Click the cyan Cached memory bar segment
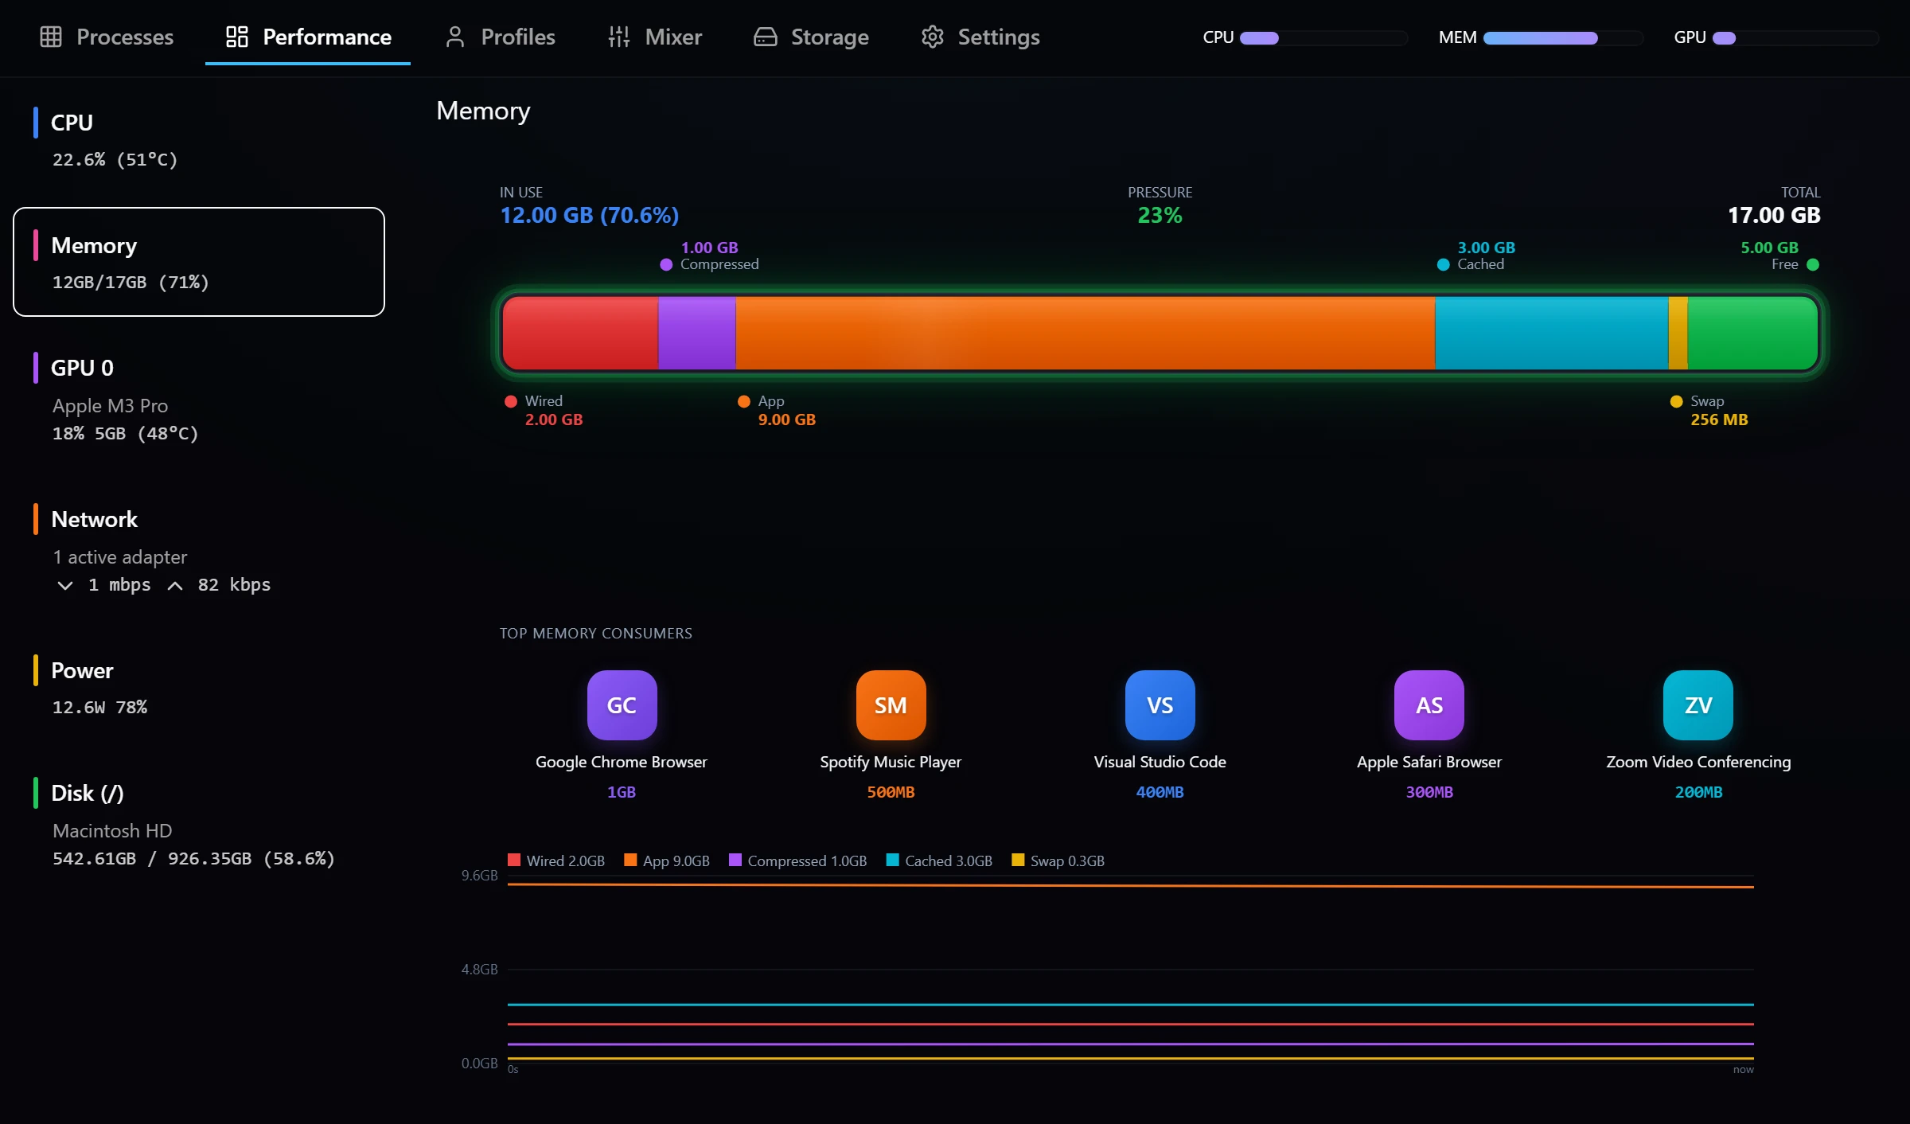The image size is (1910, 1124). tap(1552, 333)
